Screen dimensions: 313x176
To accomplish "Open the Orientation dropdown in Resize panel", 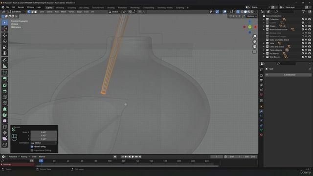I will pos(44,143).
